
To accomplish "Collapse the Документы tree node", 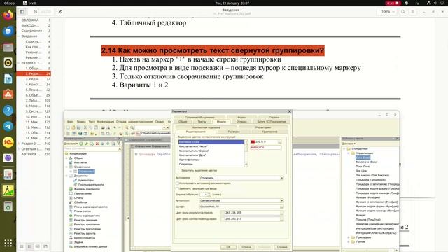I will (x=67, y=176).
